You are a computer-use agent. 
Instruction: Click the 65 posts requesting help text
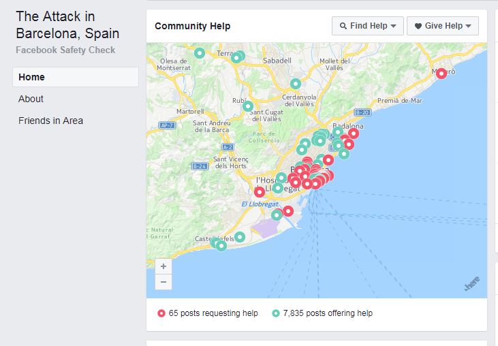pos(213,313)
